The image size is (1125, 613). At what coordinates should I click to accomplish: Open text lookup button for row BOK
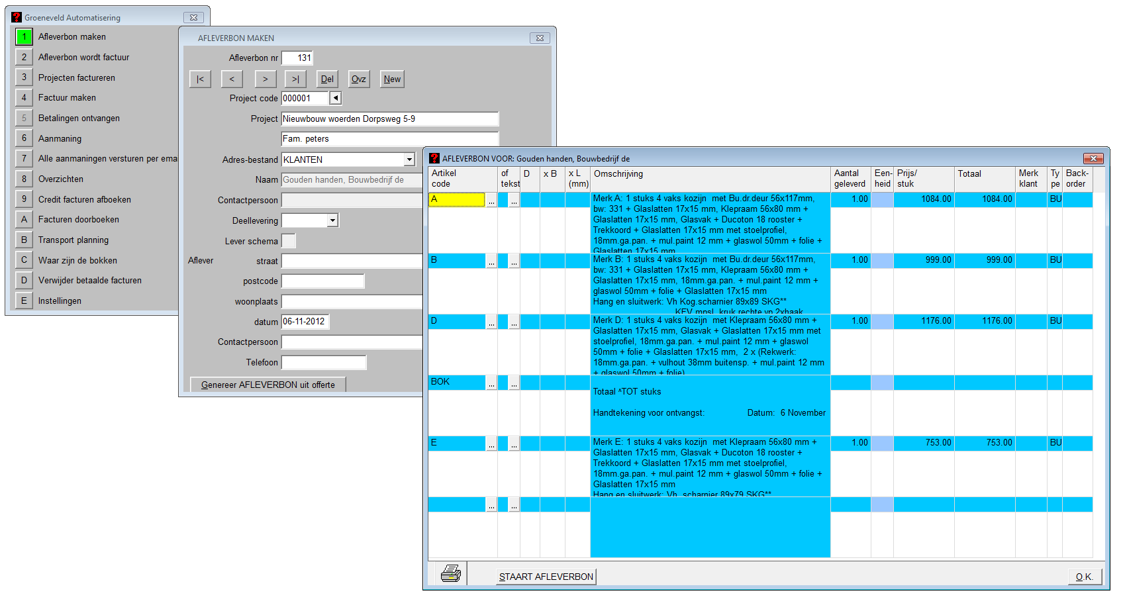click(514, 383)
